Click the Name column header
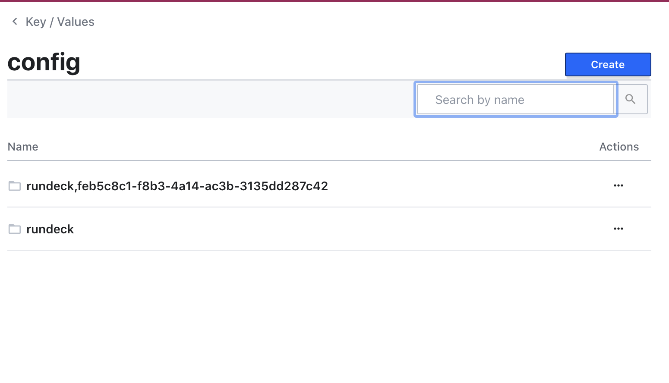 coord(23,147)
